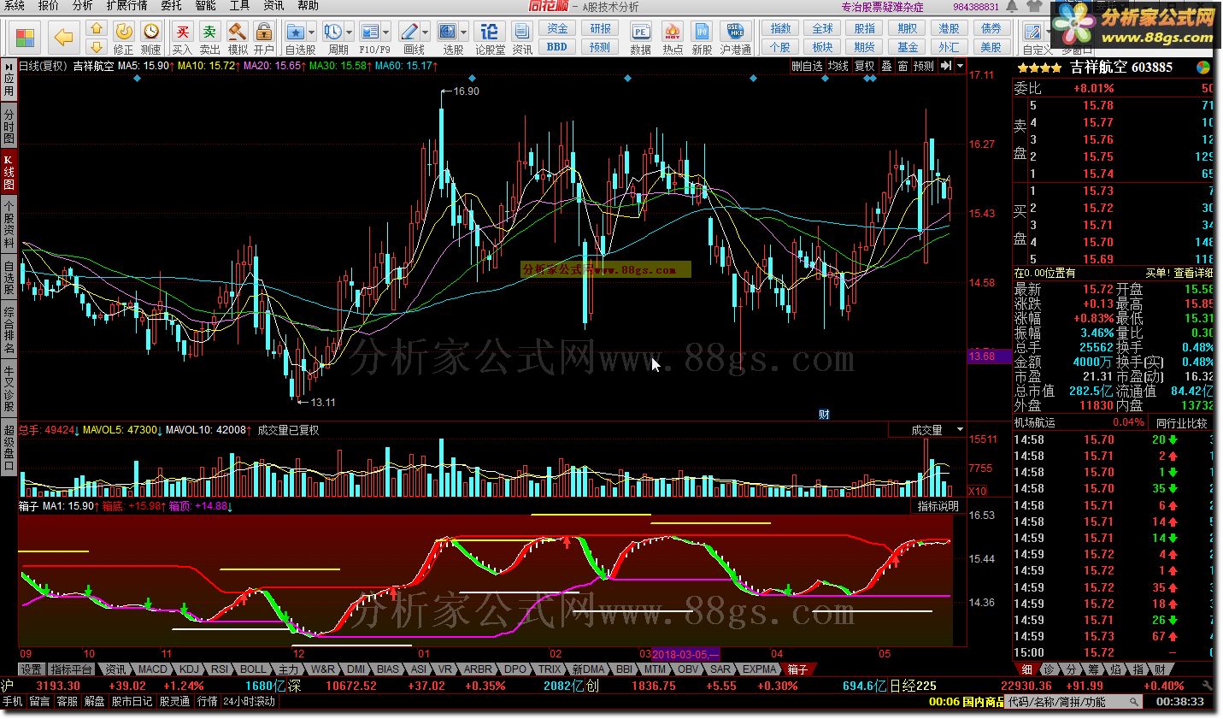Select the 个股资料 side tab
Screen dimensions: 1223x719
coord(9,224)
